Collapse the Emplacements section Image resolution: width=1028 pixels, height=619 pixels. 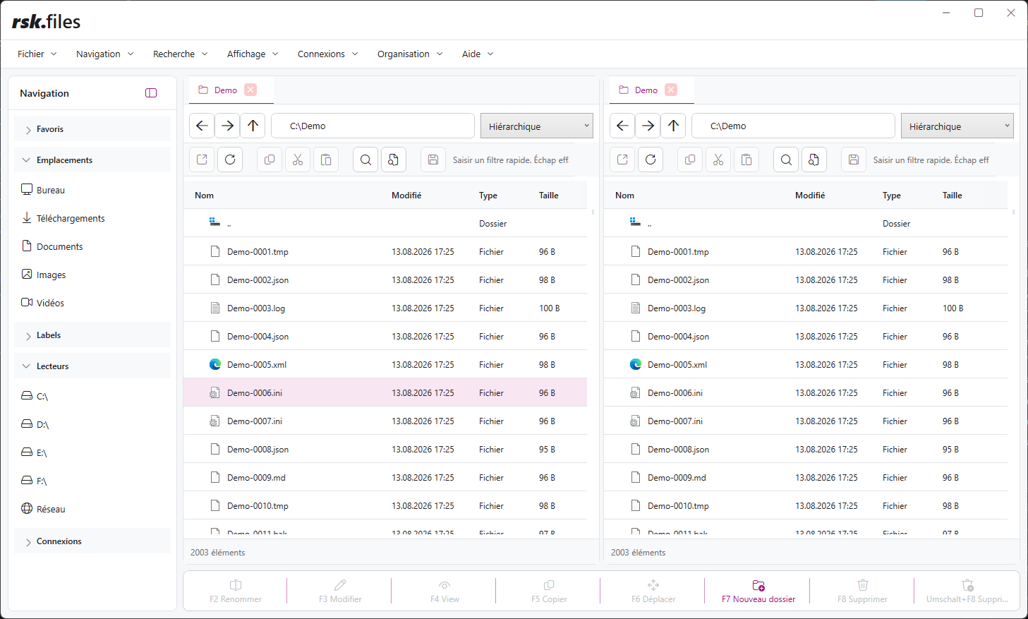click(92, 160)
